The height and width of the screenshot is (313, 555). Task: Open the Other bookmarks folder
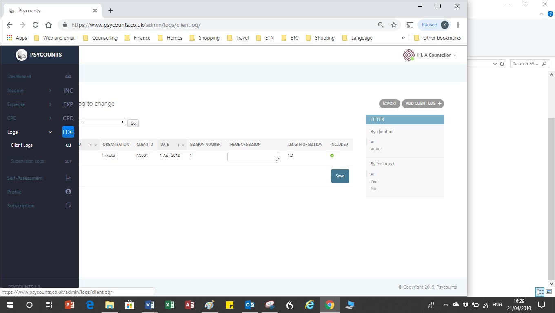point(437,38)
